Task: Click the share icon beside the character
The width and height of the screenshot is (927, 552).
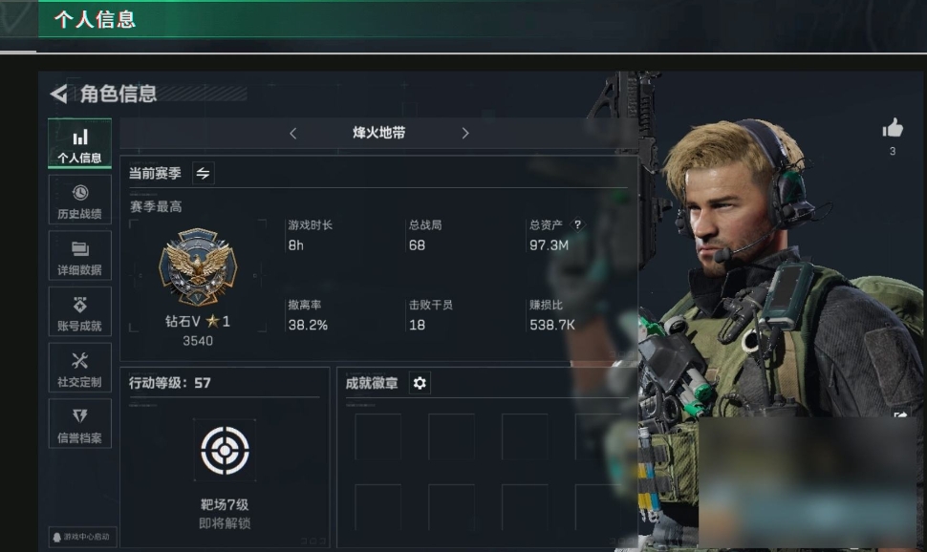Action: [900, 415]
